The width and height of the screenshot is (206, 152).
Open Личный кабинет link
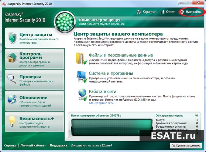click(33, 145)
